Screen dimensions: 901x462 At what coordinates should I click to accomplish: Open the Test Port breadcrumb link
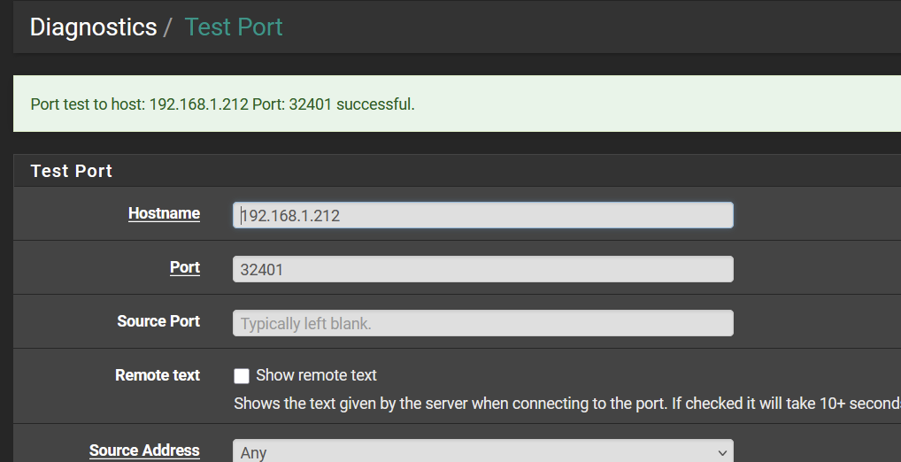(x=234, y=27)
